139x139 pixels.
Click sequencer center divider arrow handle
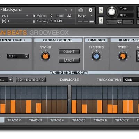[69, 100]
